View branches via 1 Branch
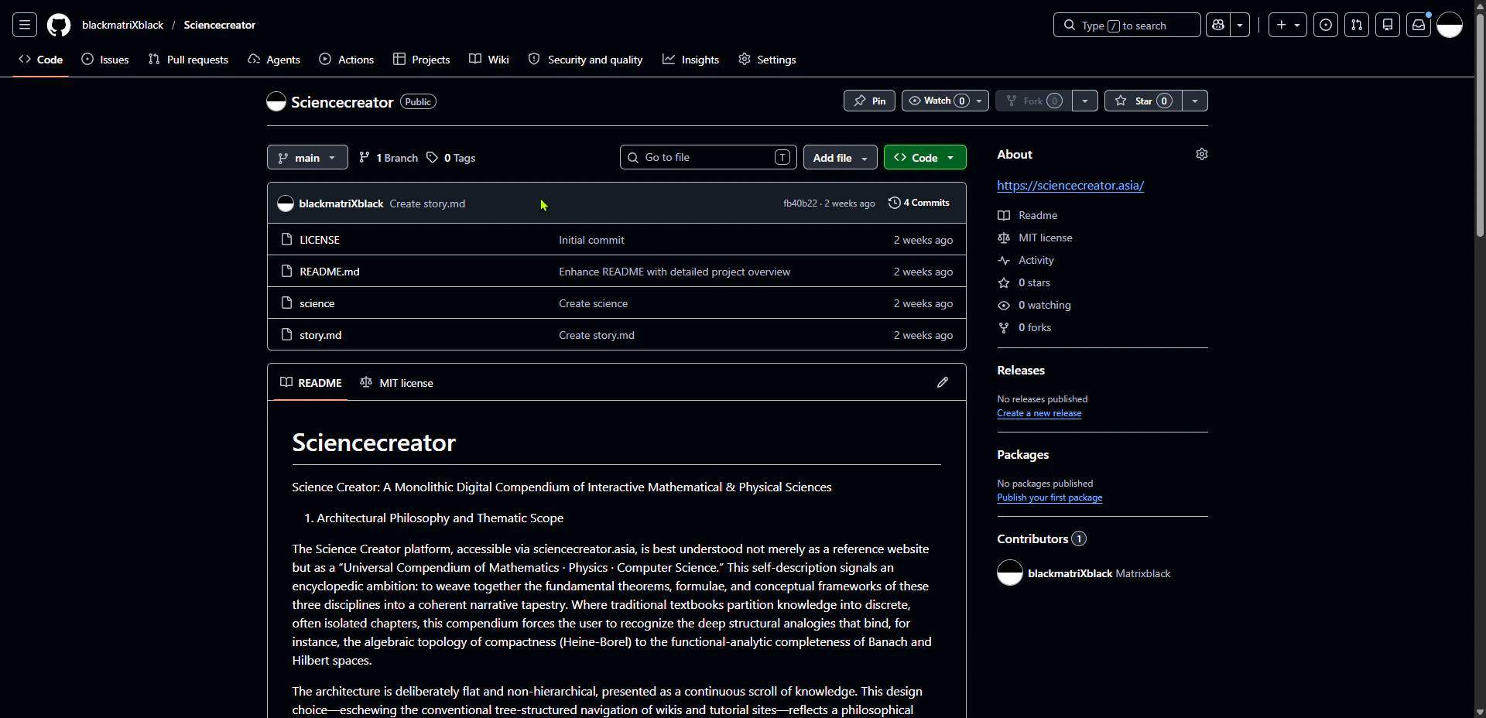The image size is (1486, 718). pyautogui.click(x=389, y=158)
